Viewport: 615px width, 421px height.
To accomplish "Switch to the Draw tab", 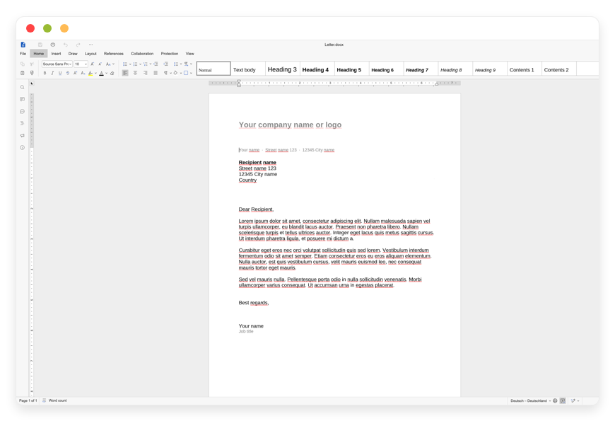I will (73, 54).
